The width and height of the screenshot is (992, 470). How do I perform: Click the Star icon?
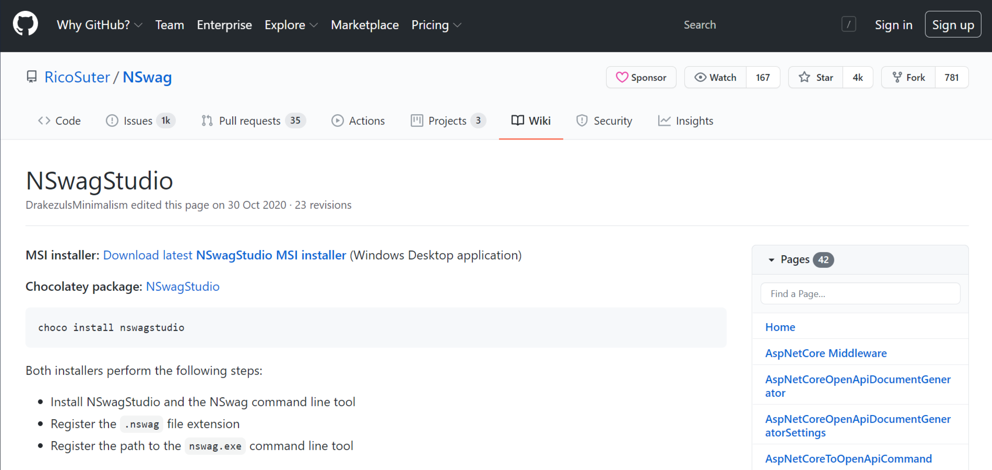tap(804, 77)
